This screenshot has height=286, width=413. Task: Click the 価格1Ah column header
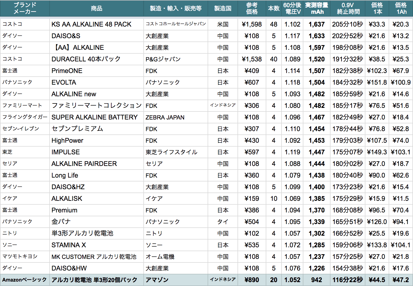coord(401,8)
